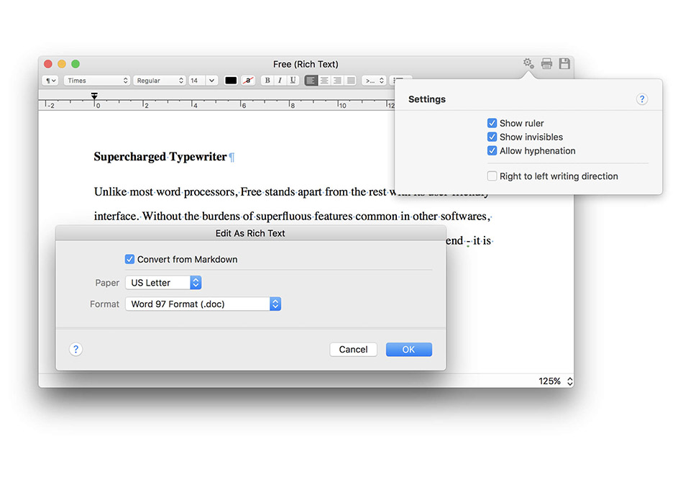Toggle bold formatting button

[267, 81]
